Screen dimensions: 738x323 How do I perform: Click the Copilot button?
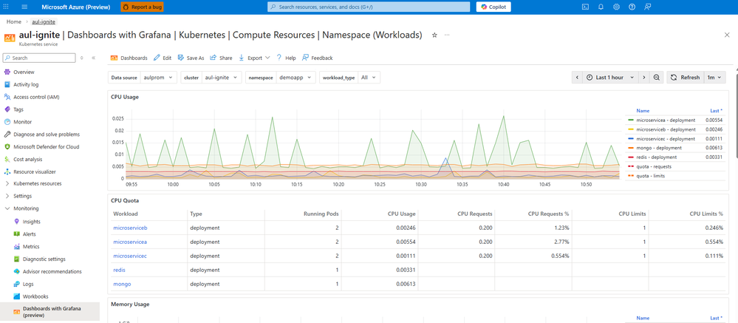coord(494,7)
